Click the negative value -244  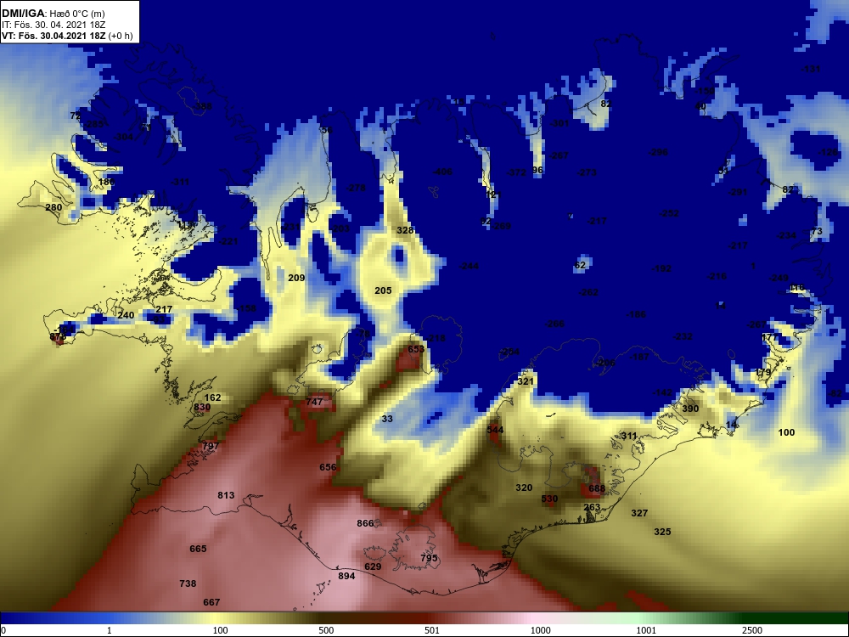[x=469, y=267]
